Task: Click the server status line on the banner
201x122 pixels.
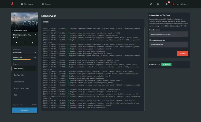Action: coord(20,30)
